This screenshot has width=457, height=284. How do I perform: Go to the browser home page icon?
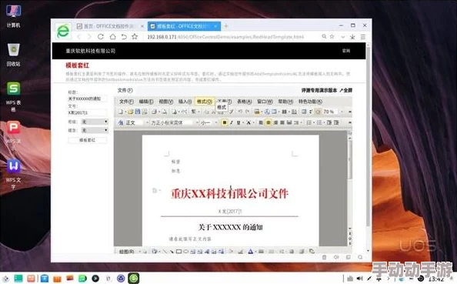[112, 37]
